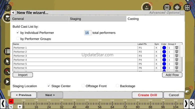Select the arrow pointer tool
This screenshot has width=195, height=109.
click(7, 61)
